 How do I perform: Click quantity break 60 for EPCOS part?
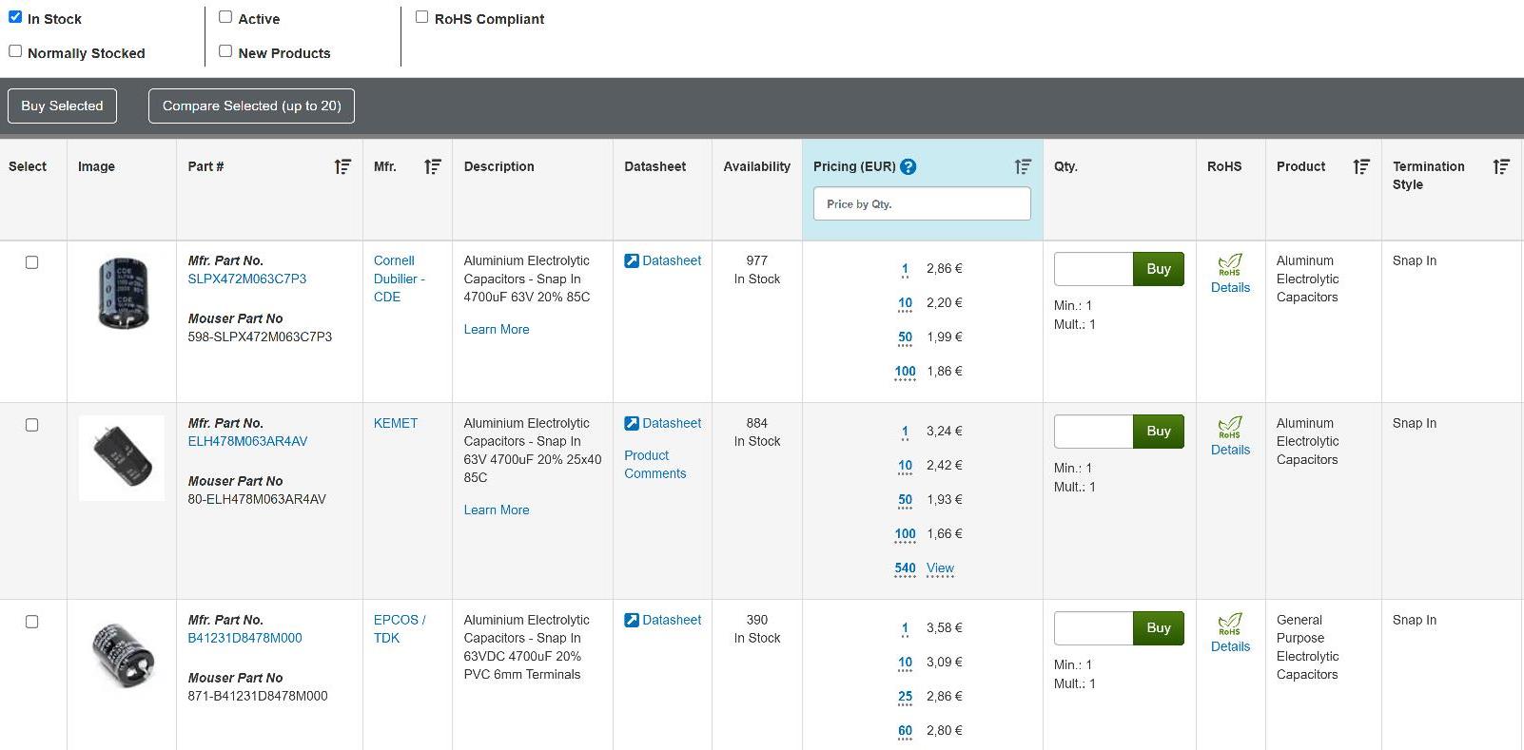pyautogui.click(x=905, y=731)
